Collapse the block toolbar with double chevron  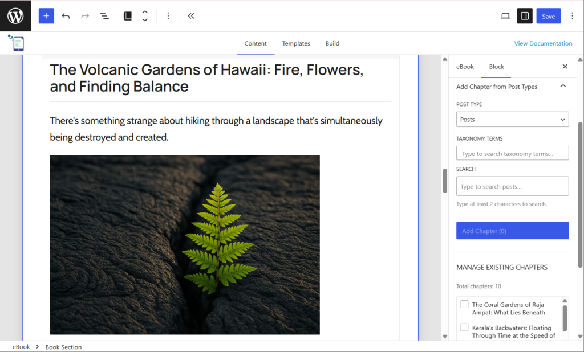pyautogui.click(x=191, y=15)
